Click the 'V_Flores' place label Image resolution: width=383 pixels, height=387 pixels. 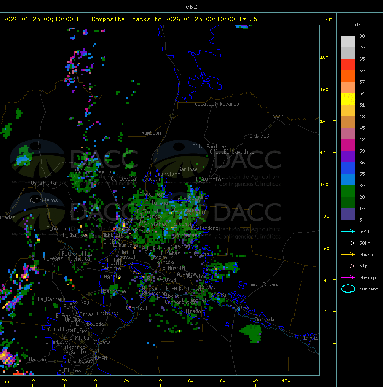coord(70,370)
